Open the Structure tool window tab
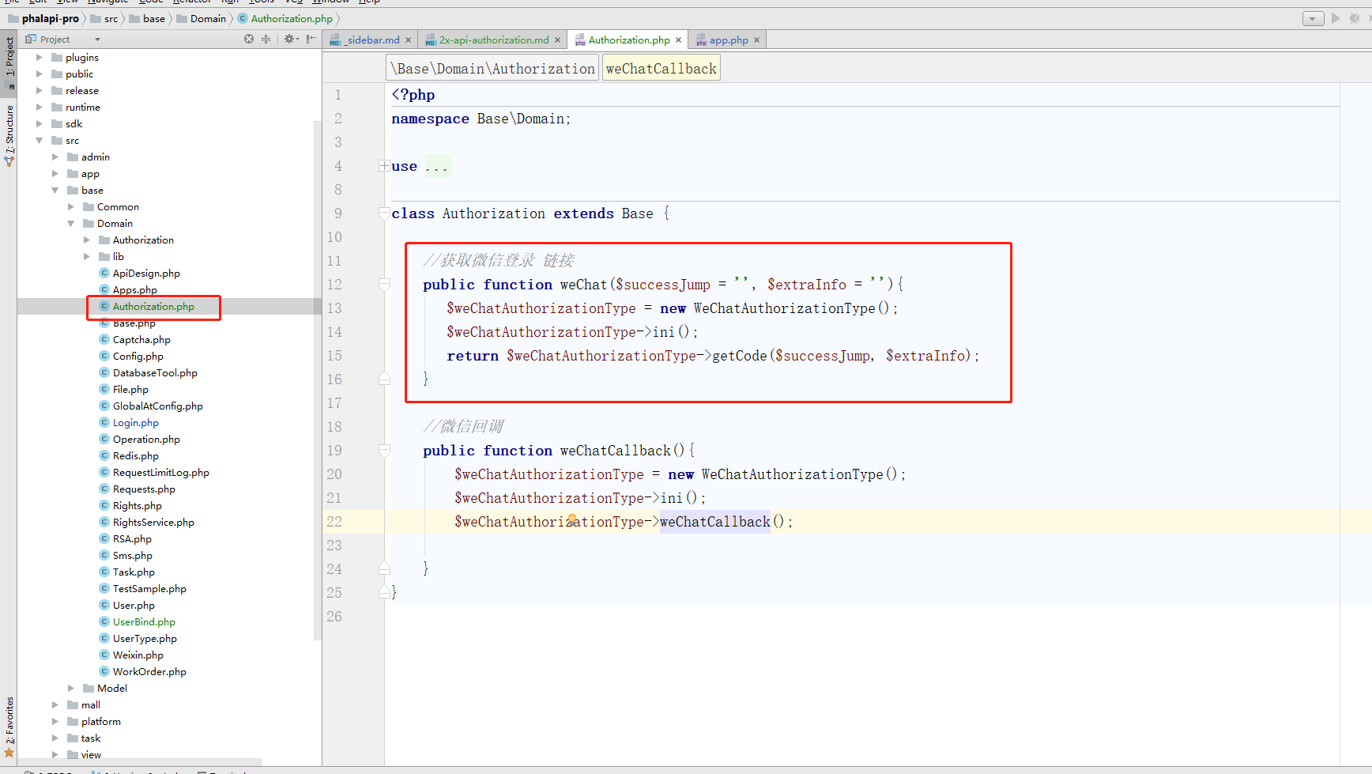The image size is (1372, 774). (x=9, y=130)
